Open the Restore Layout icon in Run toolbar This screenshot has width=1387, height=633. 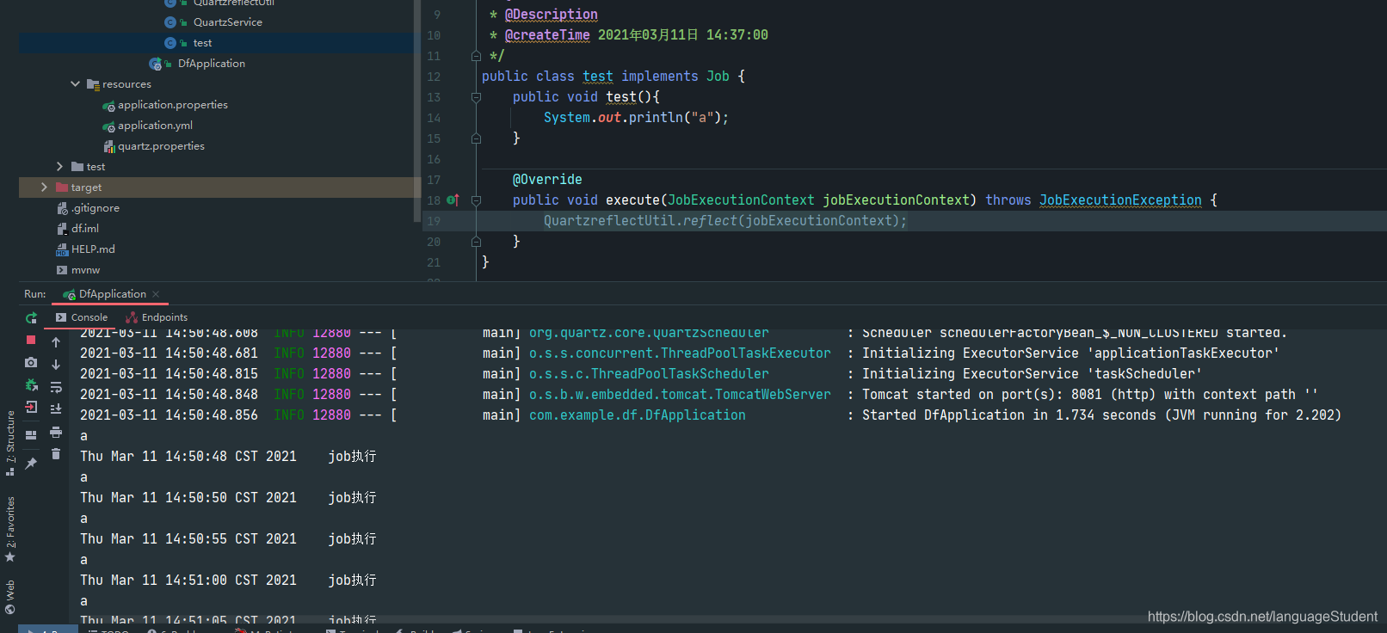point(31,434)
